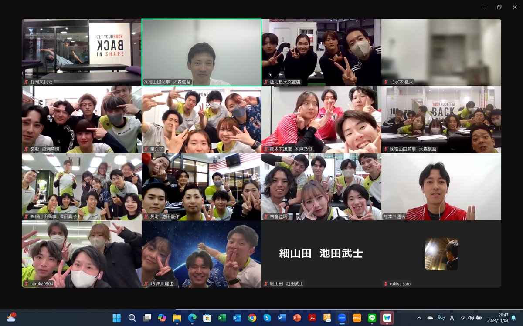This screenshot has height=326, width=523.
Task: Click rukiya sato's profile picture
Action: (441, 254)
